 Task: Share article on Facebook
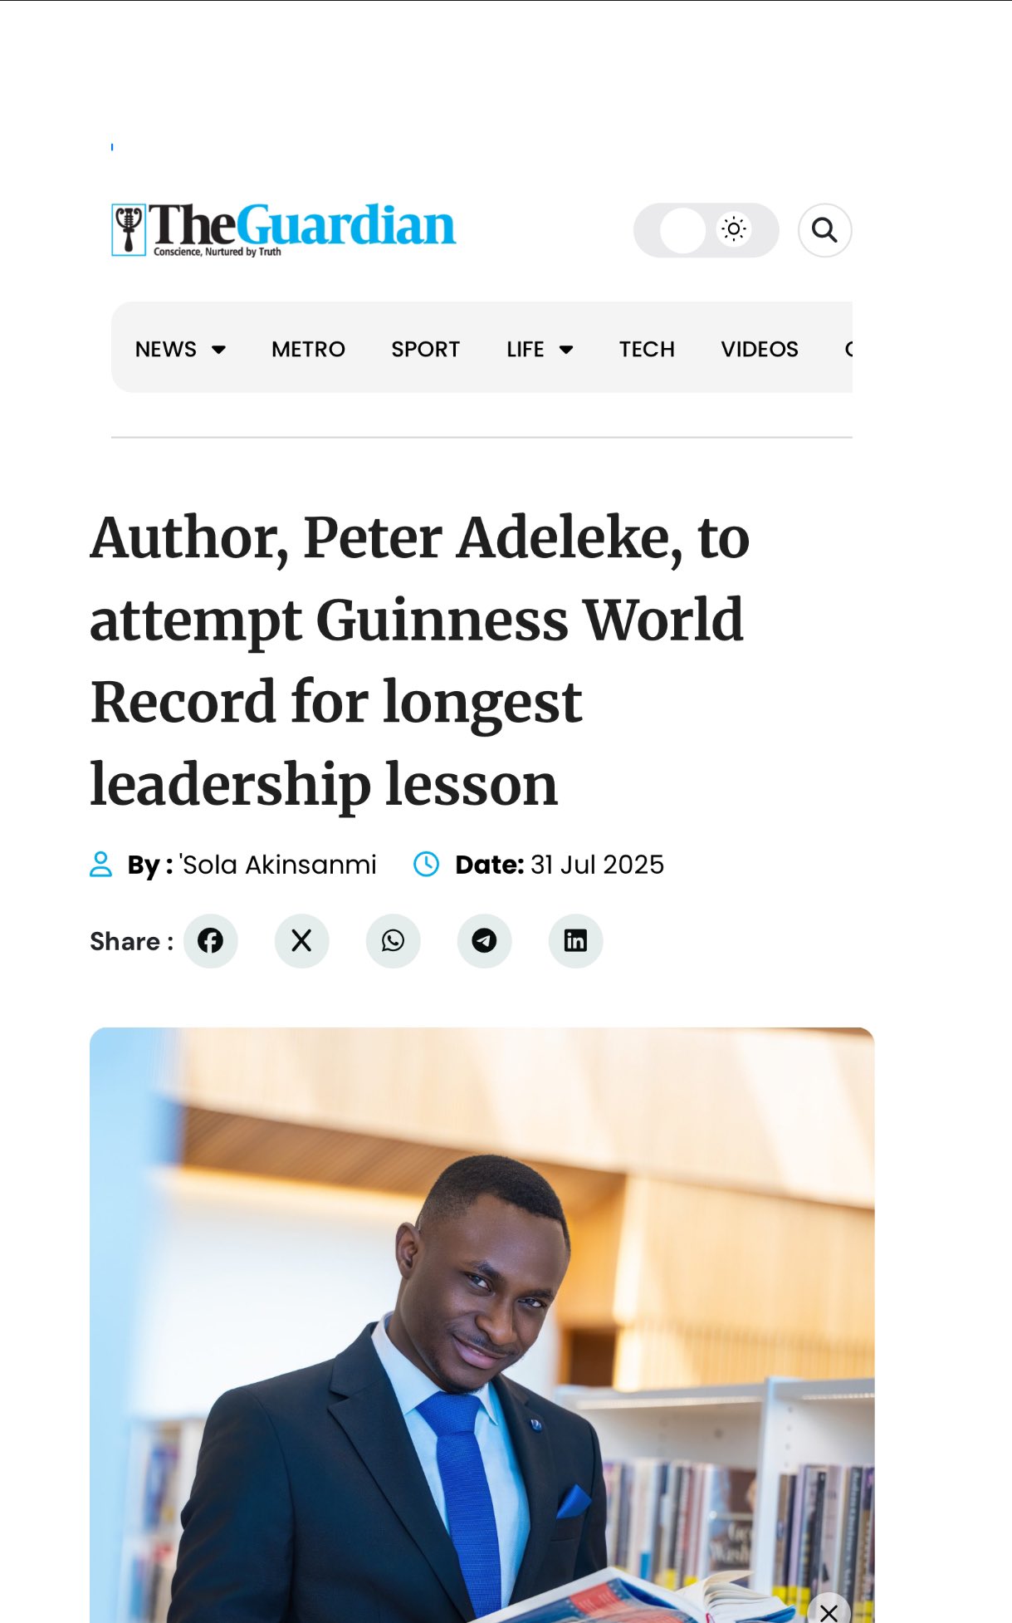click(211, 941)
